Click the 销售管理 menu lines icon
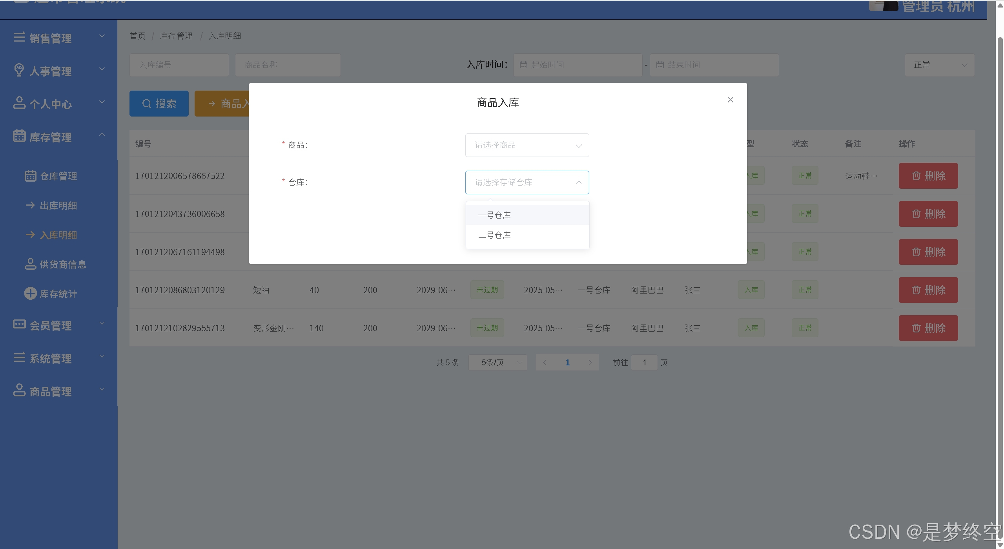The height and width of the screenshot is (549, 1004). (x=19, y=37)
